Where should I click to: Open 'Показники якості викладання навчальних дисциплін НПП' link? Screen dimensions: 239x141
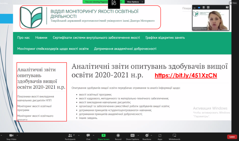pos(36,98)
